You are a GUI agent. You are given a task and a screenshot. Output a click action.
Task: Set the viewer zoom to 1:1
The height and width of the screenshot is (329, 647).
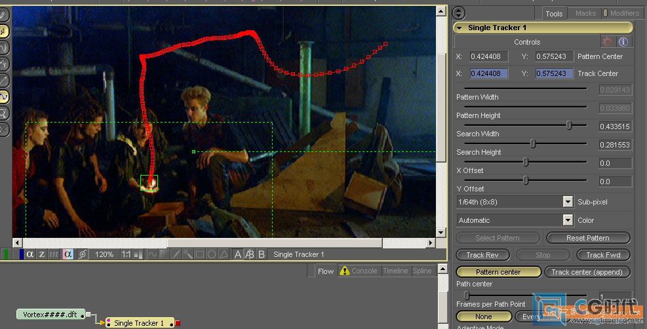click(x=125, y=254)
